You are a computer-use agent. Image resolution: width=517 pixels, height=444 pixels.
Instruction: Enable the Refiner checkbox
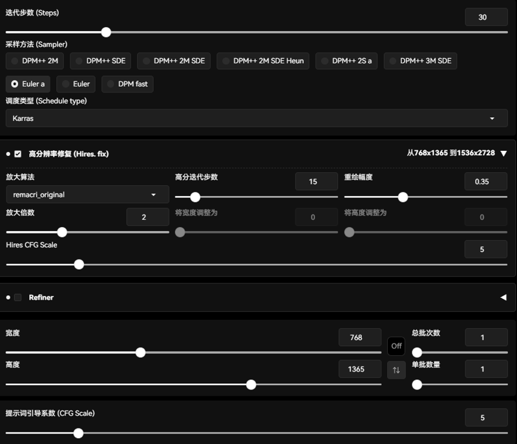pos(18,298)
